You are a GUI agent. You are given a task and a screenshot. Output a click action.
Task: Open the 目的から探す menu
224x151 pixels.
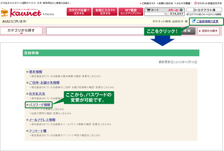pyautogui.click(x=209, y=31)
